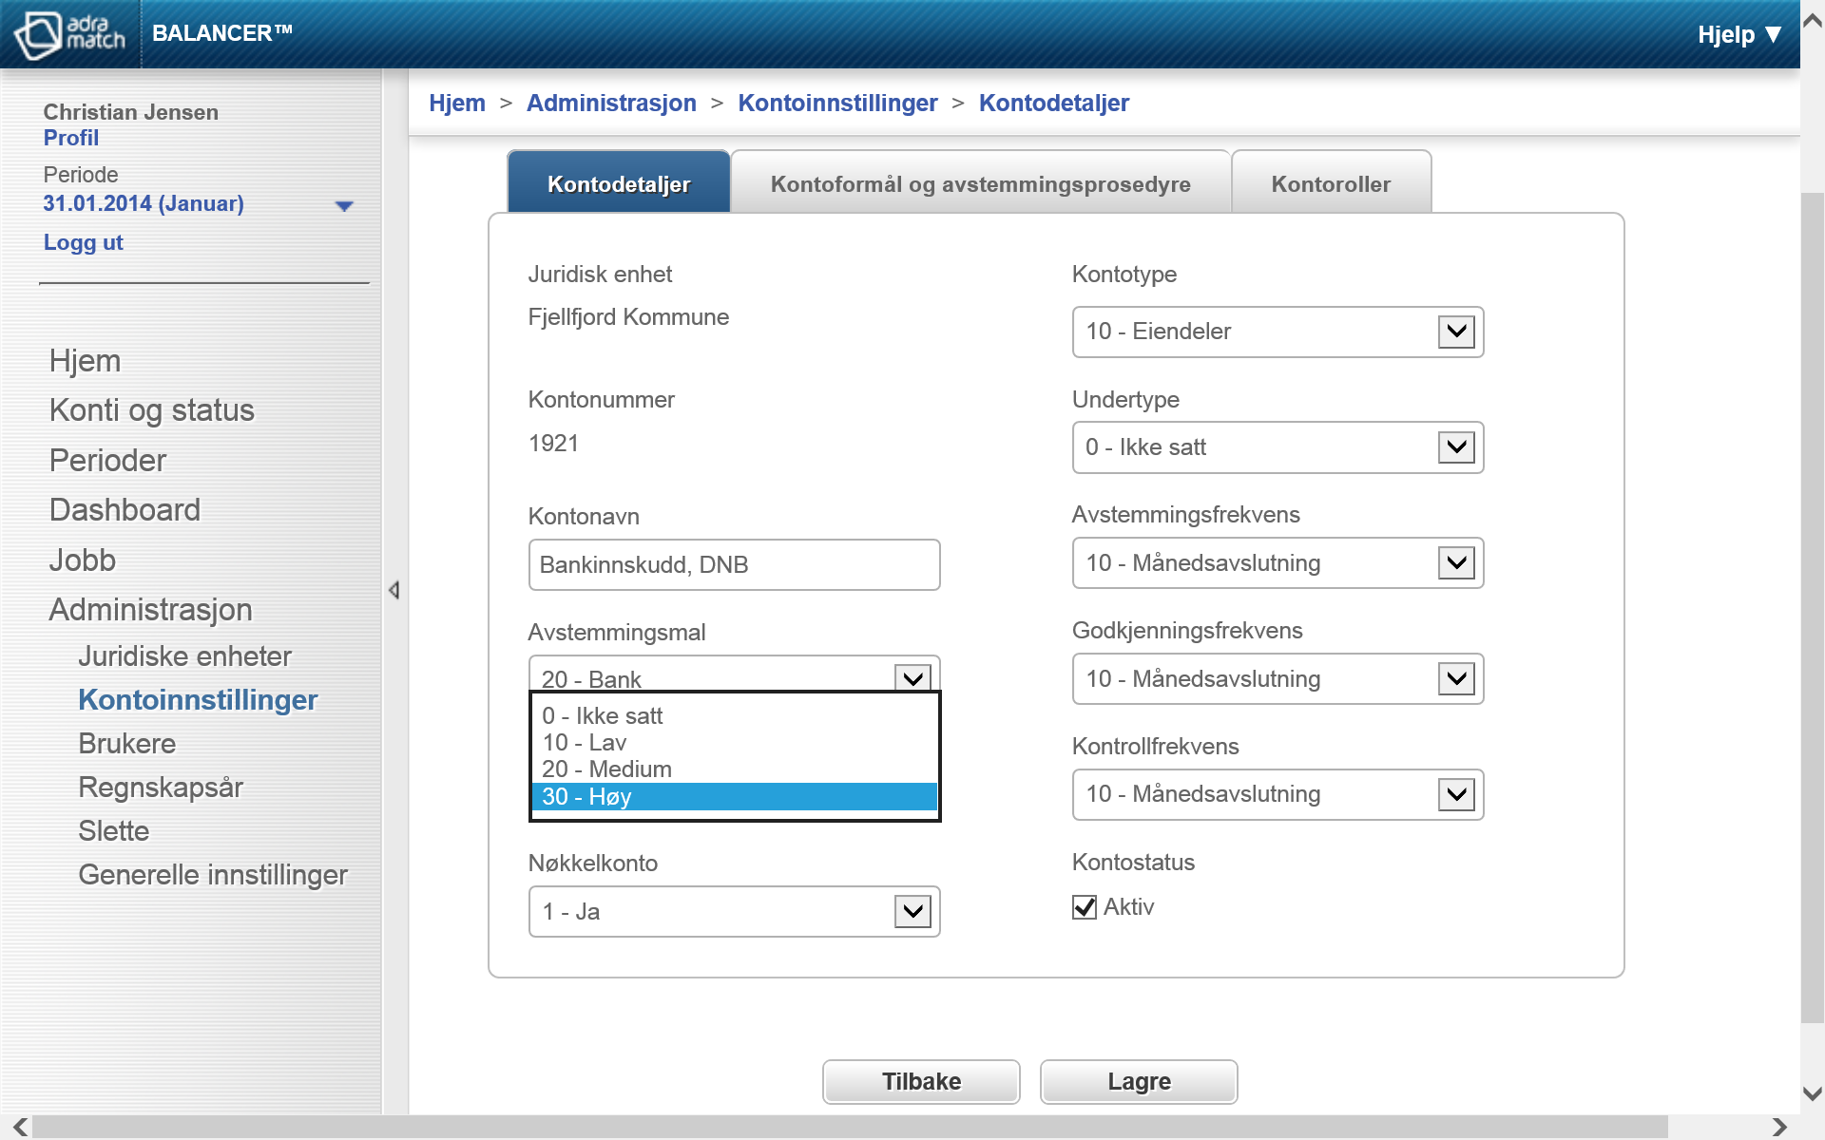Click the horizontal scrollbar right arrow
This screenshot has height=1140, width=1825.
point(1779,1127)
